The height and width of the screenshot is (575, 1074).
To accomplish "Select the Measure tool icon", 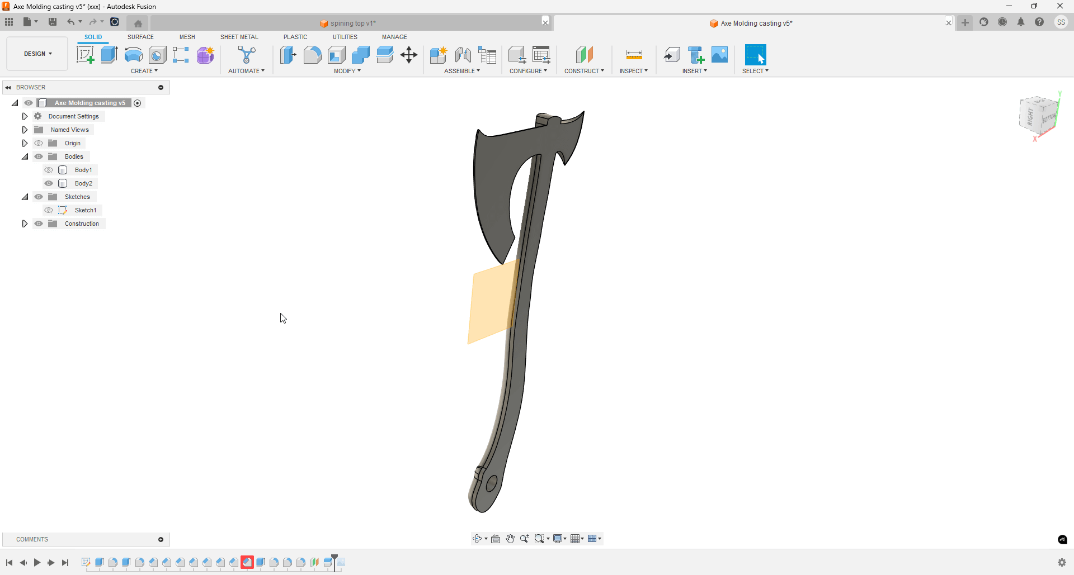I will (634, 55).
